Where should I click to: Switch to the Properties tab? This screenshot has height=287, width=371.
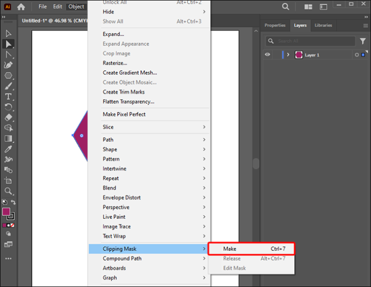[x=275, y=25]
